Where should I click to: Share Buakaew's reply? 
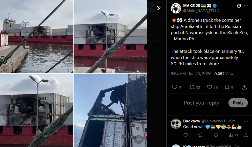[x=246, y=135]
